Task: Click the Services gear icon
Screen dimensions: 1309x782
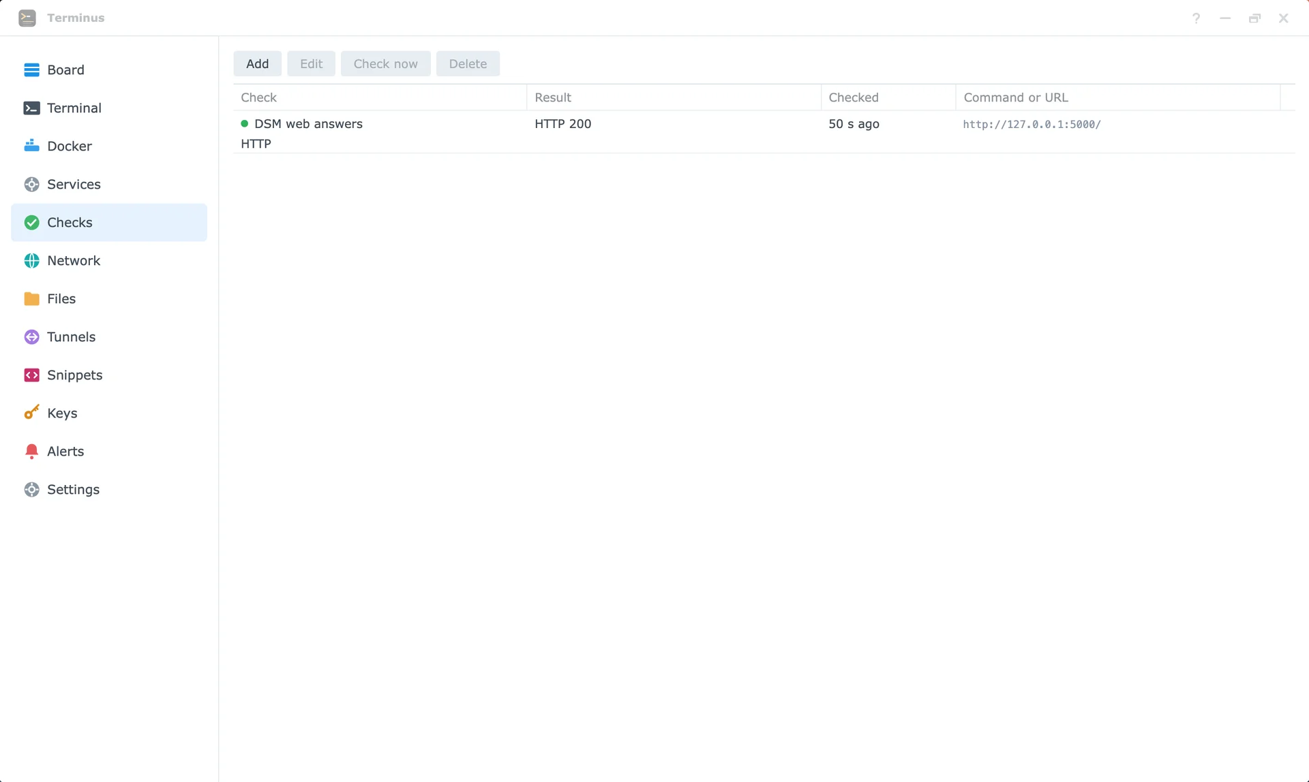Action: [31, 184]
